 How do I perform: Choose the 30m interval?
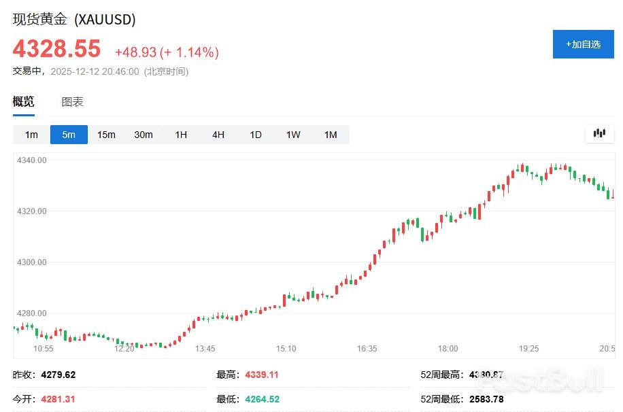click(x=144, y=135)
